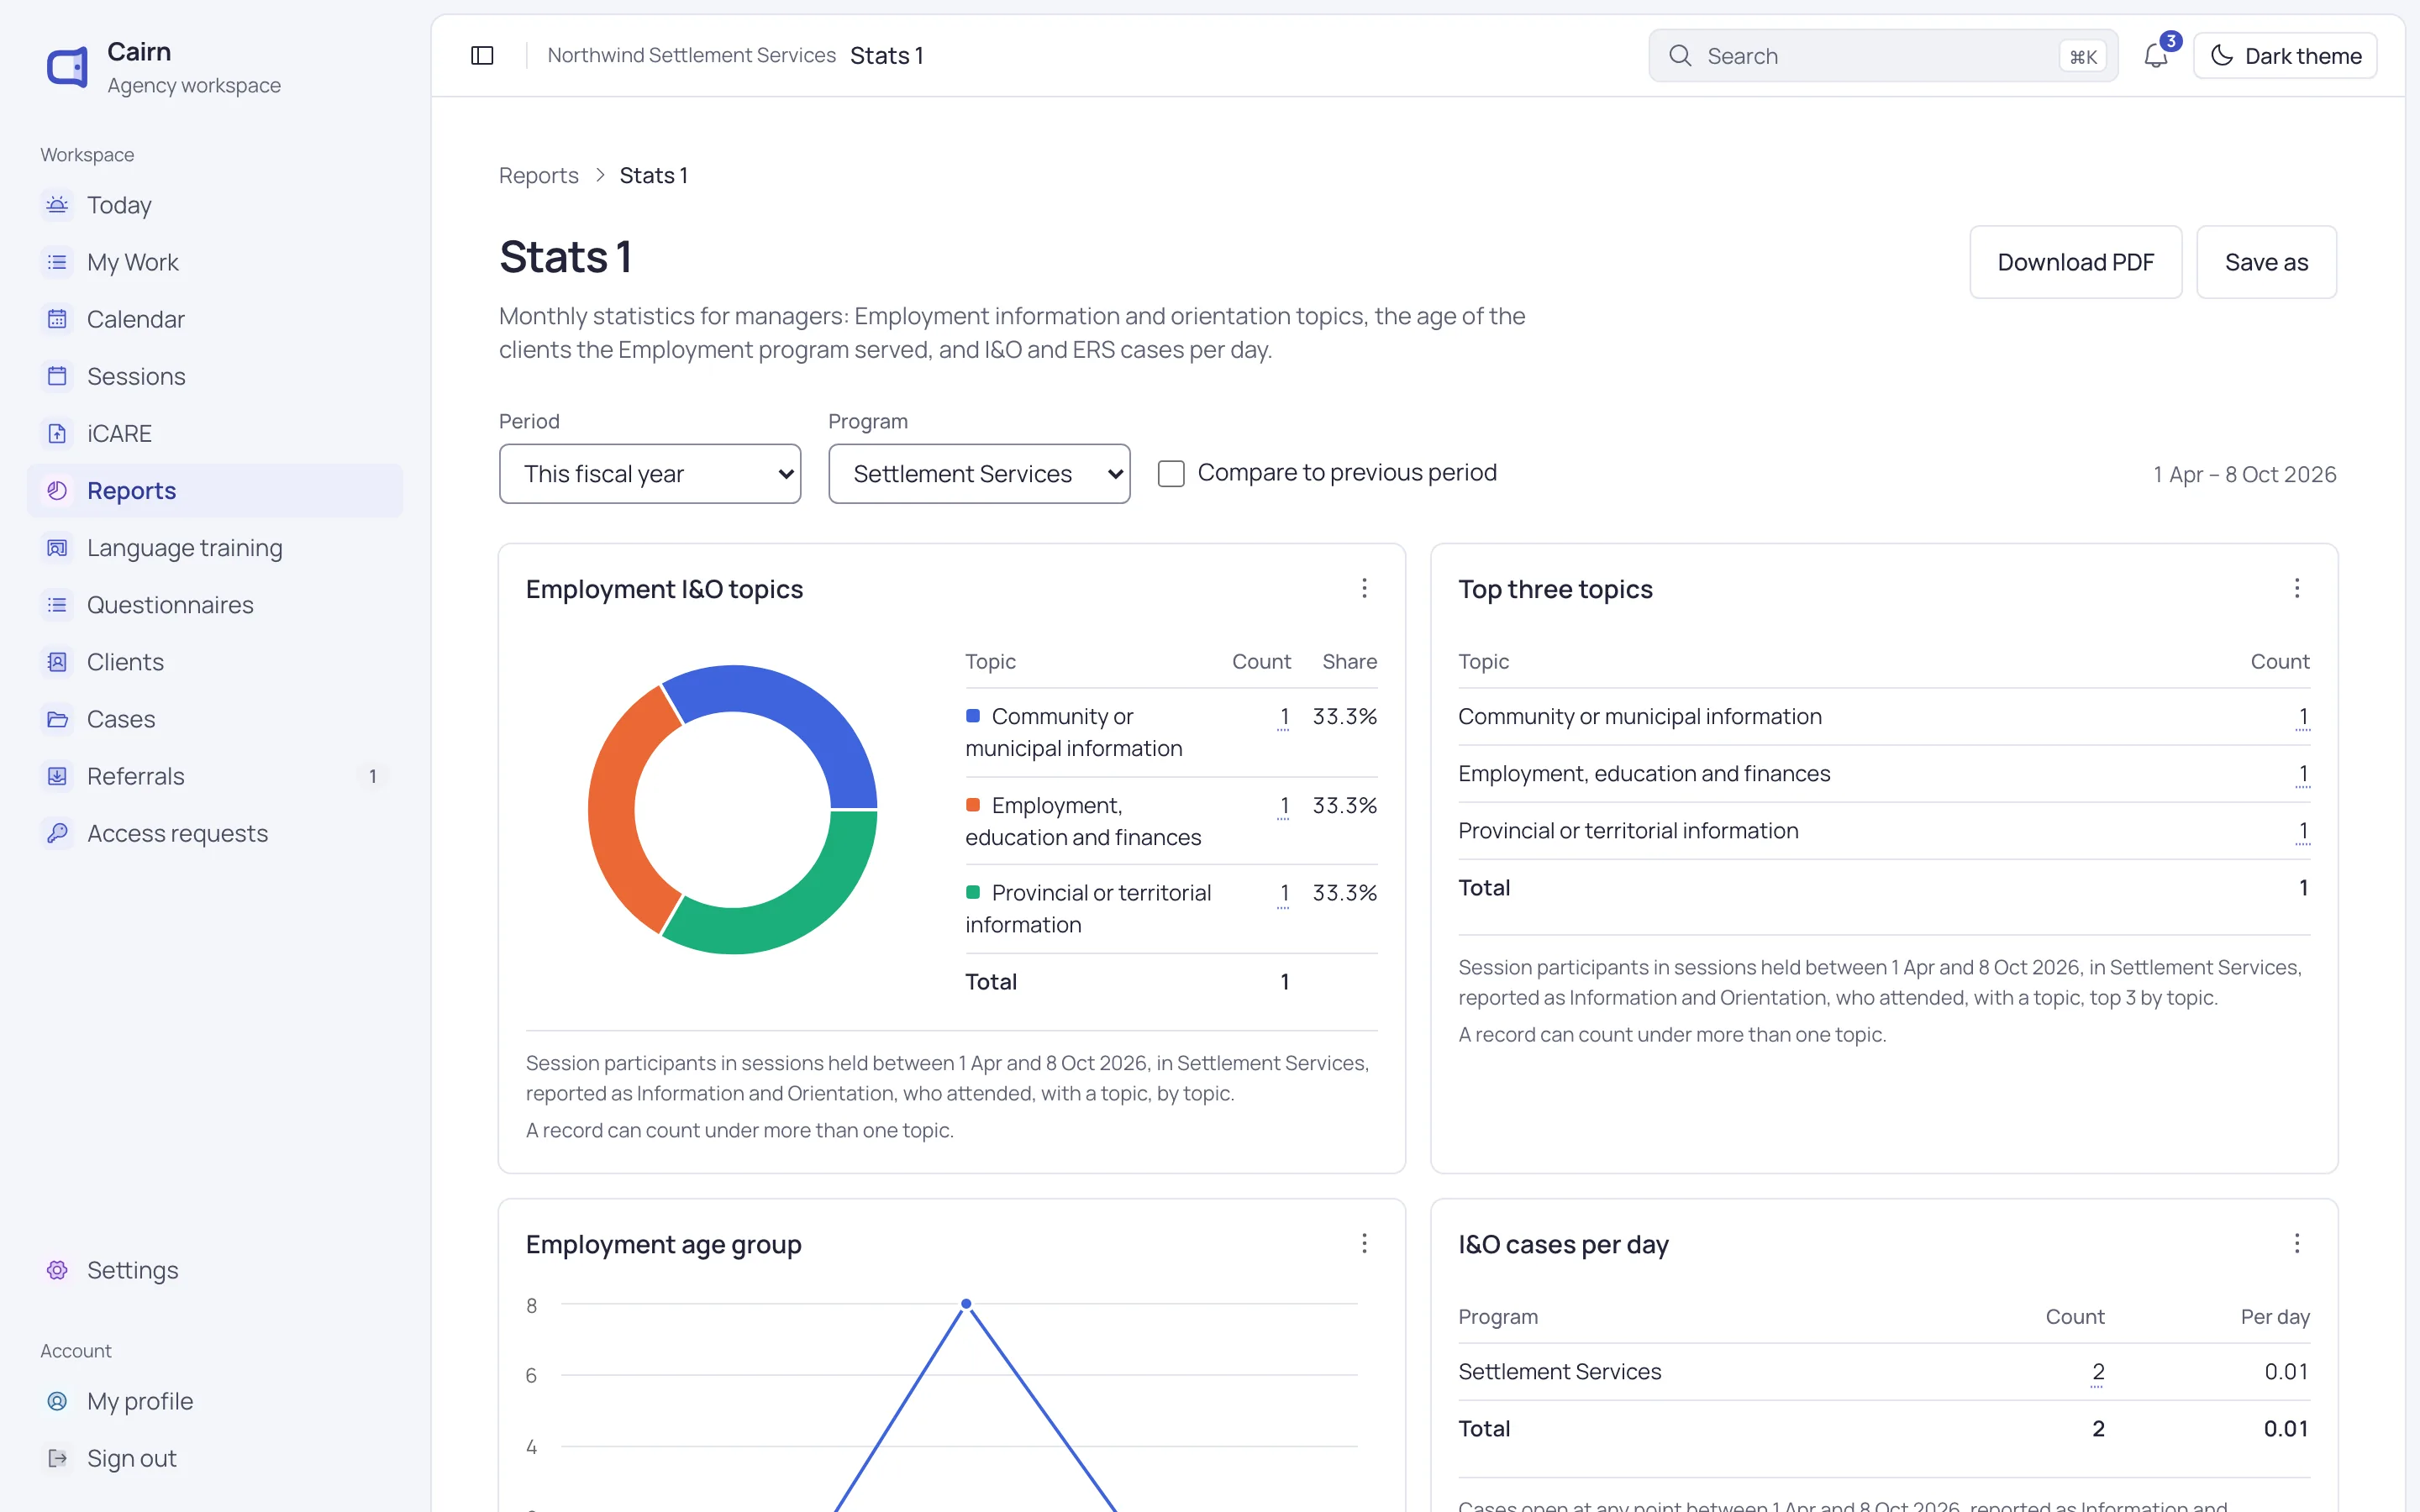2420x1512 pixels.
Task: Open the Program dropdown
Action: (x=979, y=474)
